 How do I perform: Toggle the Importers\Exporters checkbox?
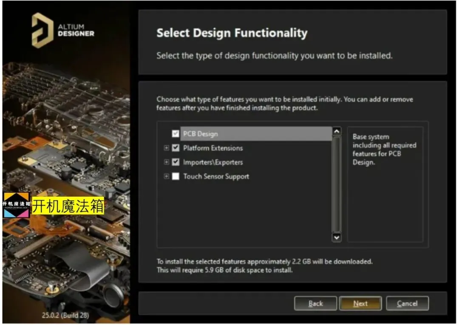[176, 162]
